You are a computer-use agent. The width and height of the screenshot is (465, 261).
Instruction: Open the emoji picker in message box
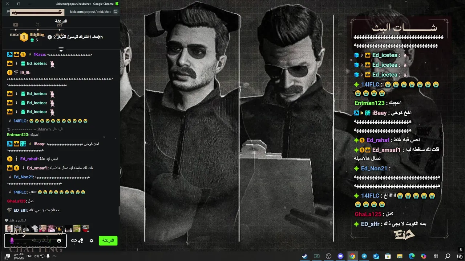coord(59,240)
